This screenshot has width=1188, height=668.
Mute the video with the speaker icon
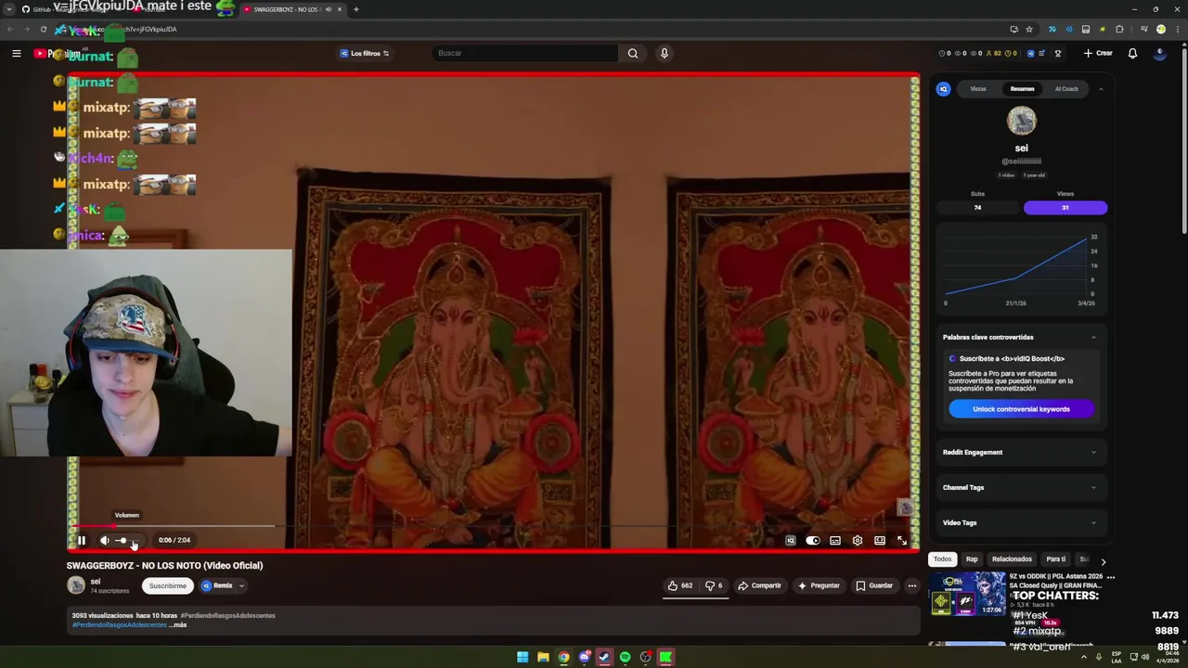104,540
